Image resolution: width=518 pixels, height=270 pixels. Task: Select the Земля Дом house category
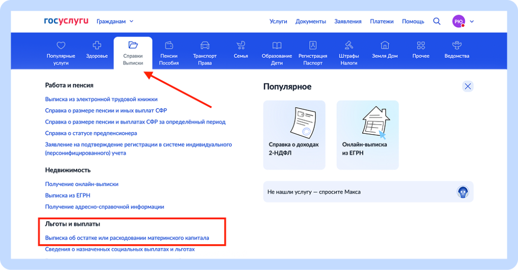click(x=385, y=50)
